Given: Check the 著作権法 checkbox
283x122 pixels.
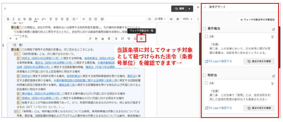Looking at the screenshot, I should (x=205, y=29).
